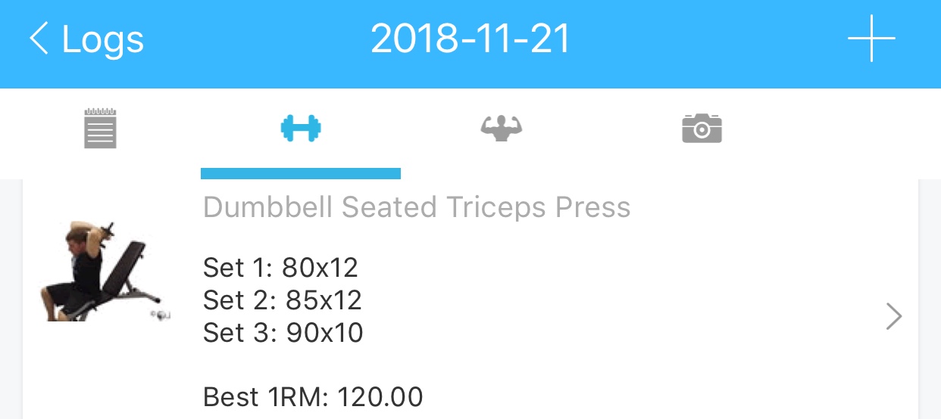Select the Set 1: 80x12 line

coord(280,268)
